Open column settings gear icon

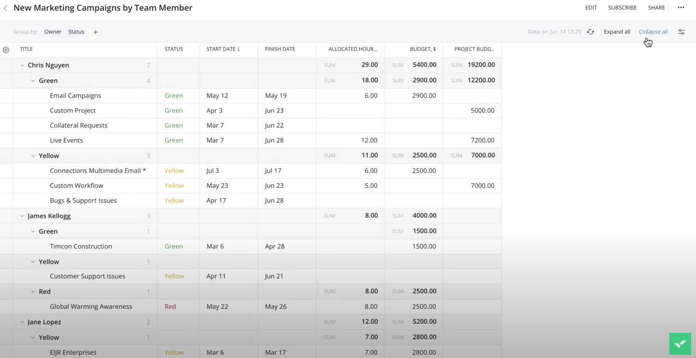pyautogui.click(x=6, y=50)
